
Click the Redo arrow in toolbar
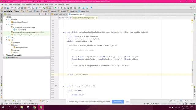tap(15, 8)
